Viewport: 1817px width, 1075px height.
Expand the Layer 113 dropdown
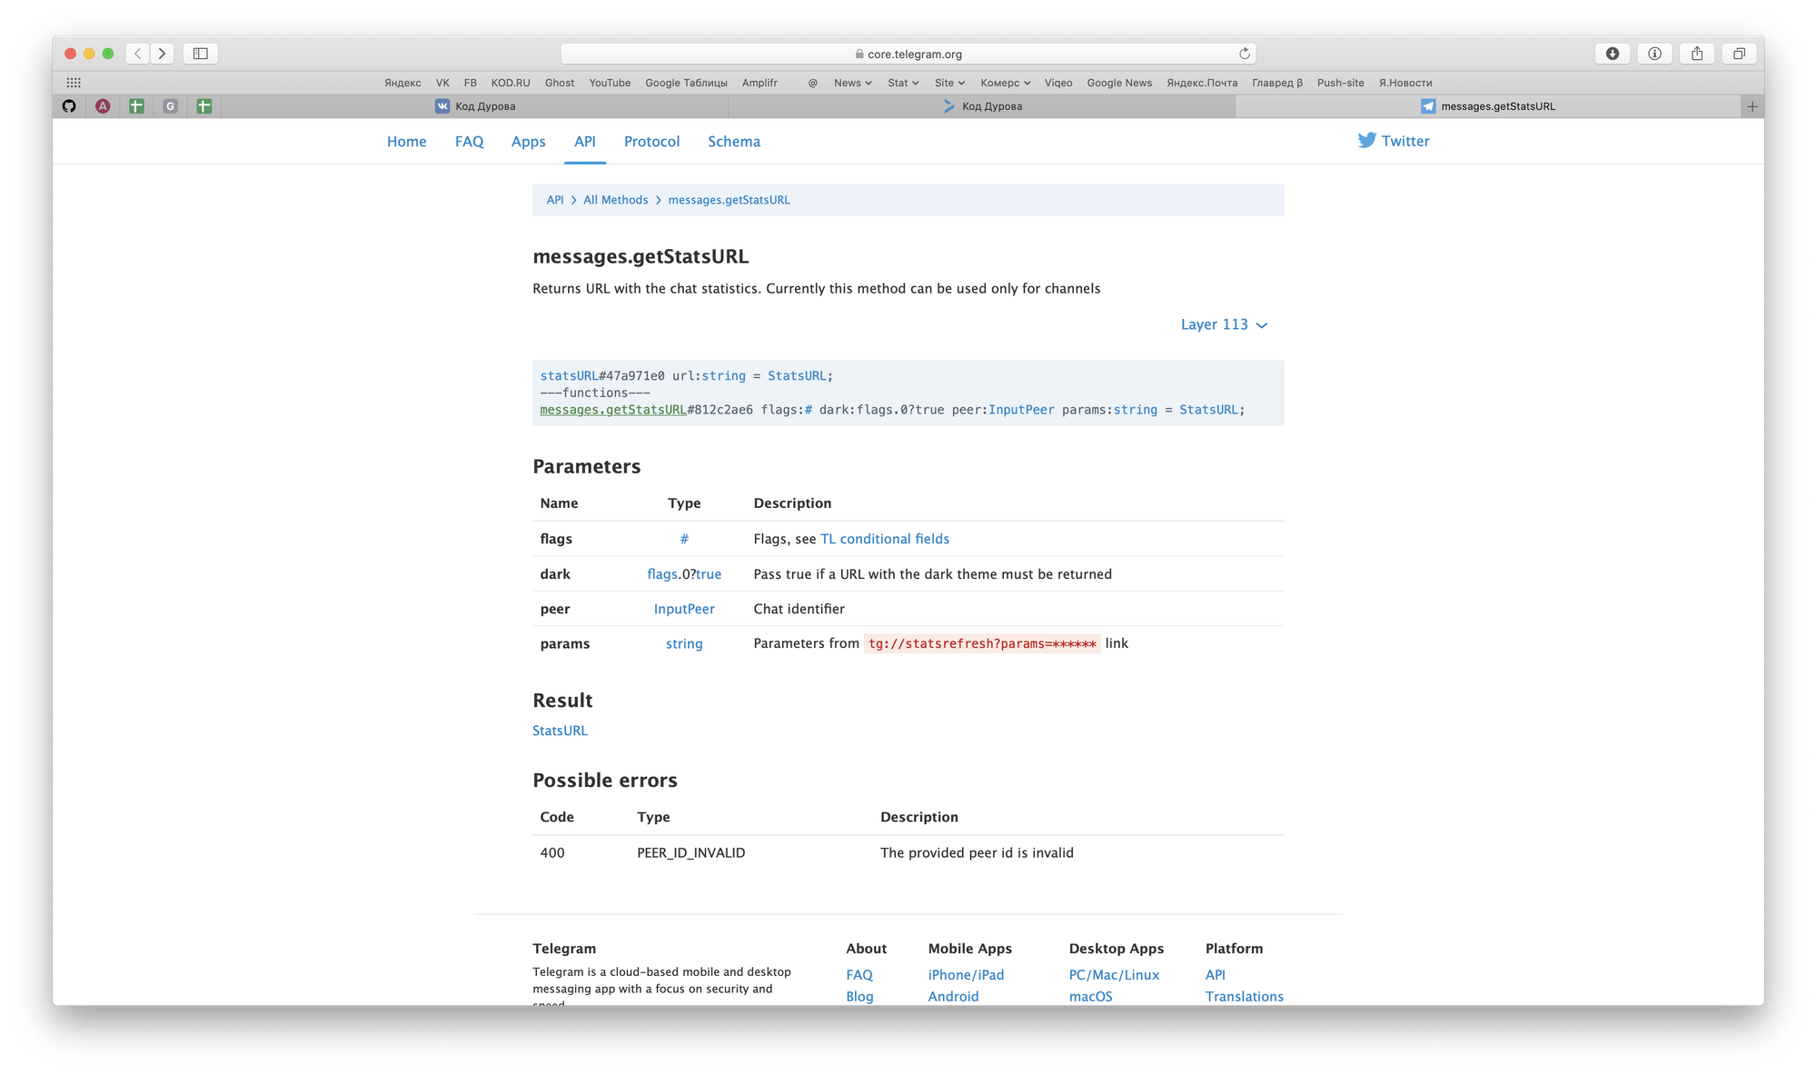click(x=1224, y=324)
